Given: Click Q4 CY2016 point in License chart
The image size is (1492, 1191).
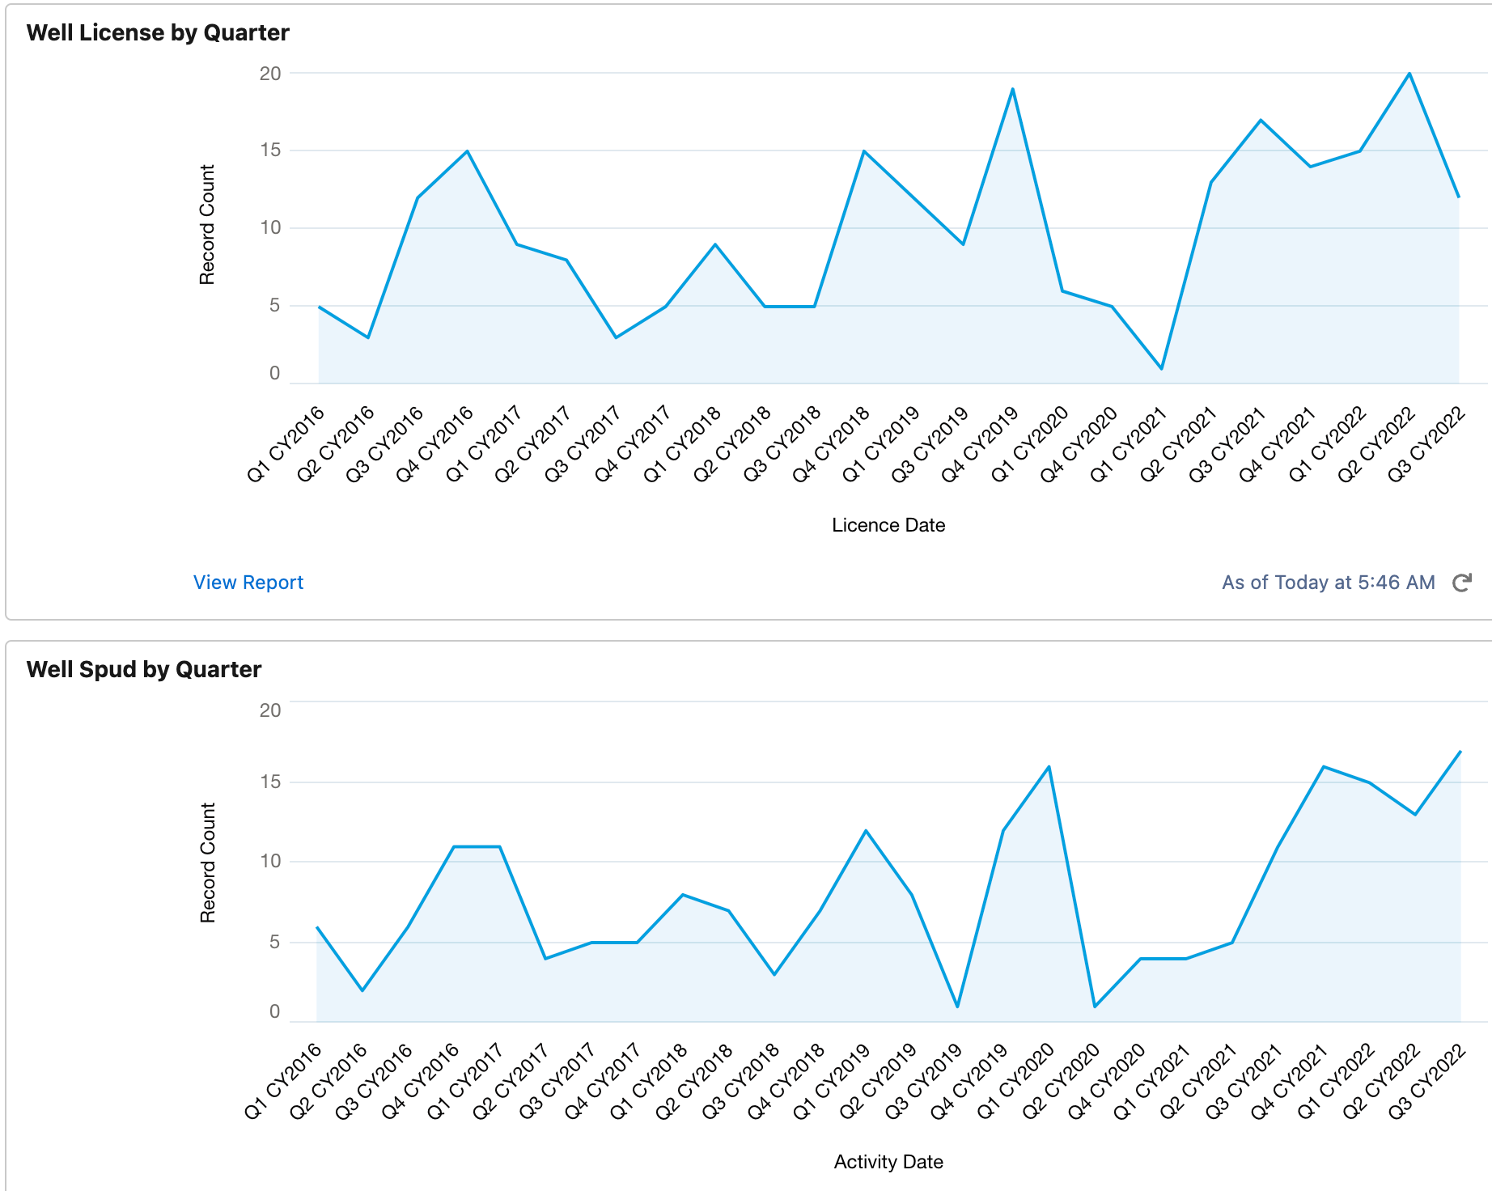Looking at the screenshot, I should point(468,151).
